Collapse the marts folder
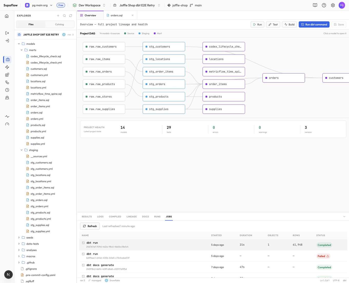The height and width of the screenshot is (283, 349). [22, 50]
